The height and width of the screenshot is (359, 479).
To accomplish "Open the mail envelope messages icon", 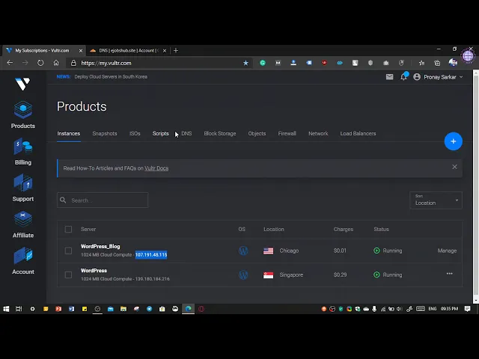I will [389, 77].
